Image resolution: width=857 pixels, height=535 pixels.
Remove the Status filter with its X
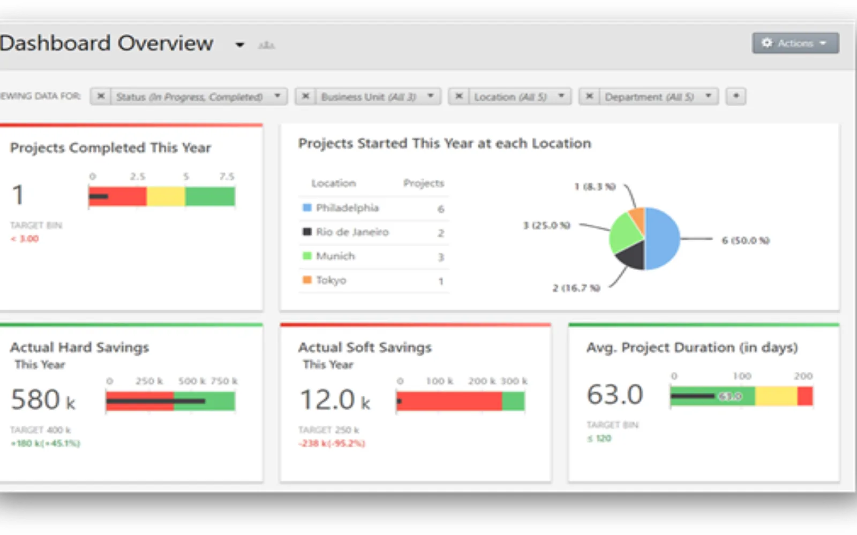100,96
